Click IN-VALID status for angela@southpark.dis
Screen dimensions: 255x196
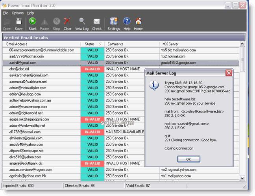[x=92, y=163]
